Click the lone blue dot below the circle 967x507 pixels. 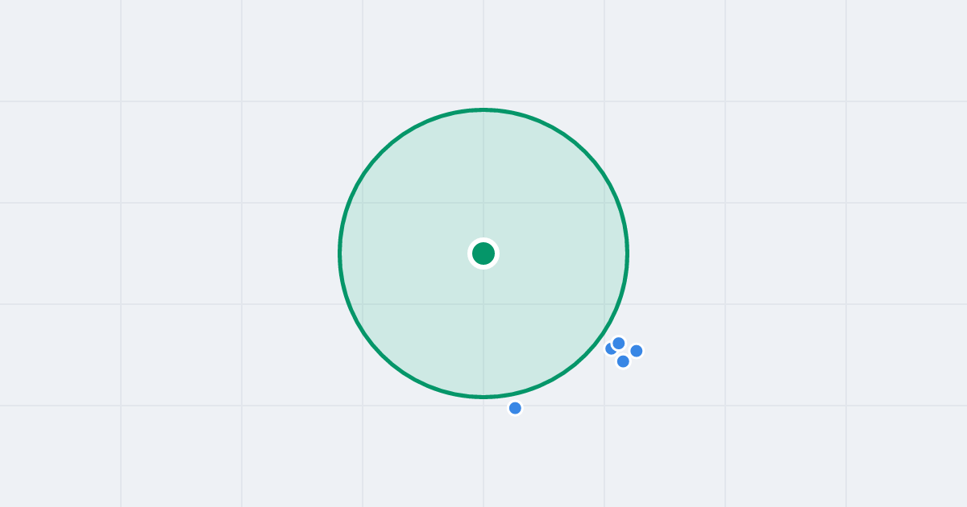515,408
